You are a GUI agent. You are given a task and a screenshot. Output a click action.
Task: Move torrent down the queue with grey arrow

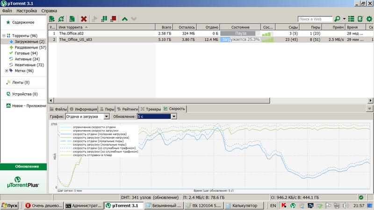pyautogui.click(x=134, y=19)
